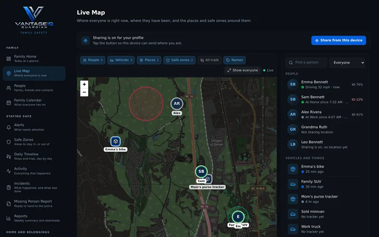
Task: Select Alex's AR marker on the map
Action: (x=177, y=103)
